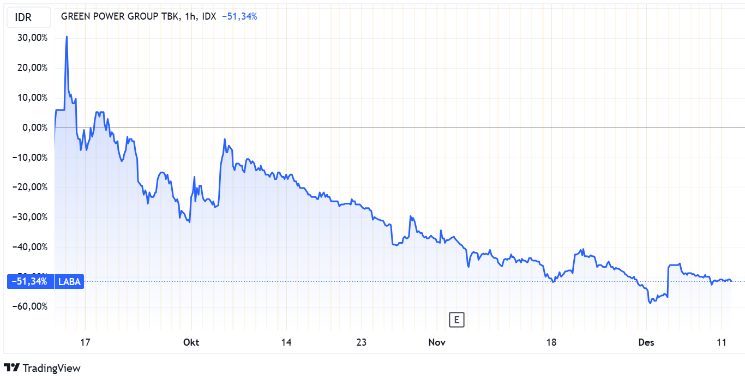Click the 0,00% axis label

click(35, 128)
